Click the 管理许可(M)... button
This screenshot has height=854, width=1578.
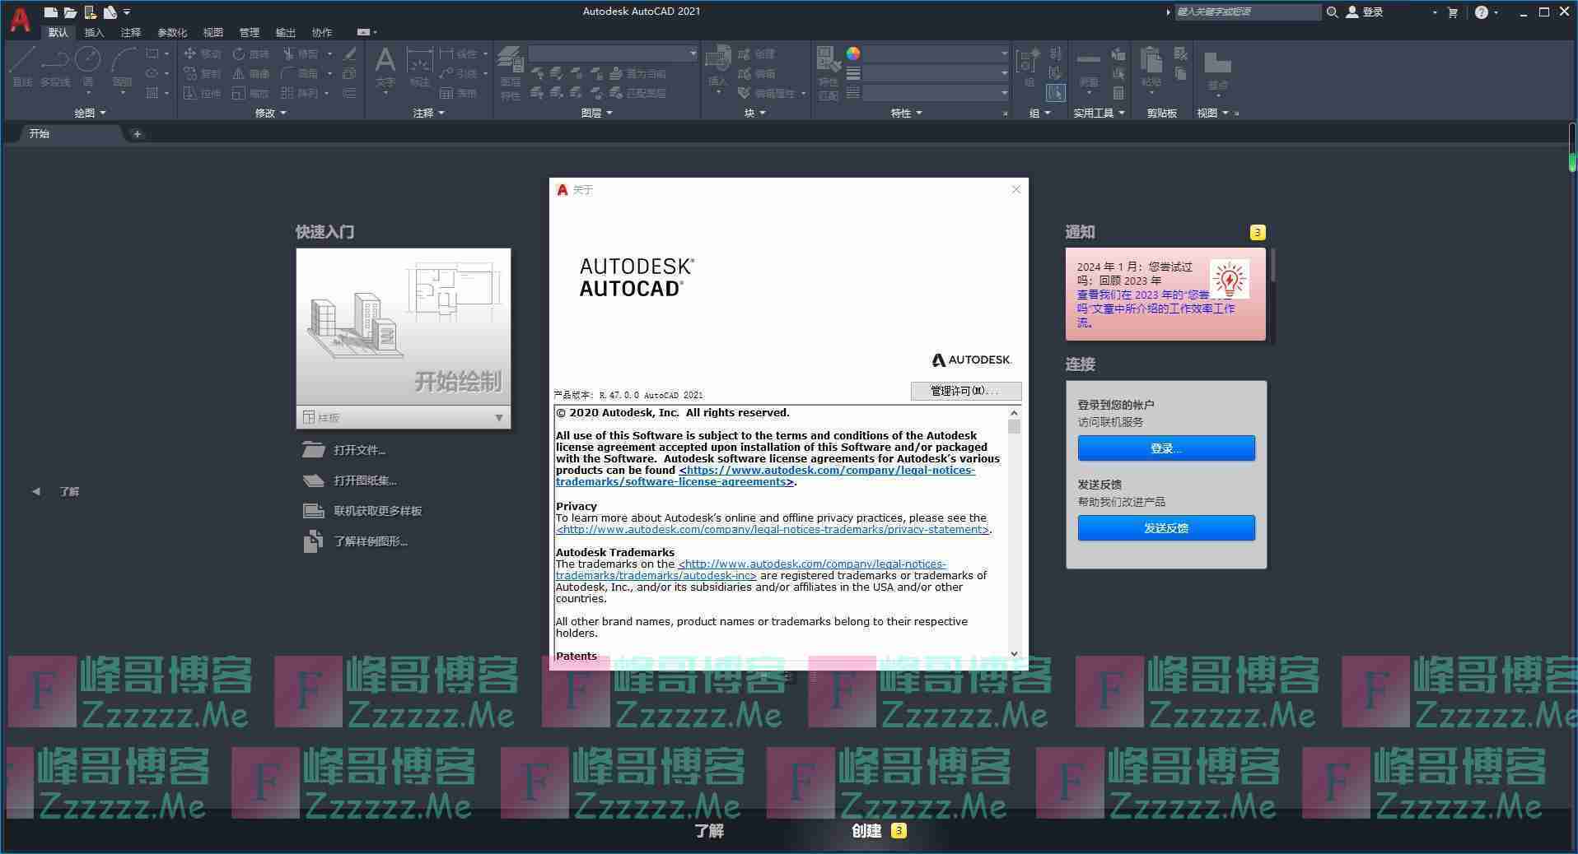click(x=965, y=391)
